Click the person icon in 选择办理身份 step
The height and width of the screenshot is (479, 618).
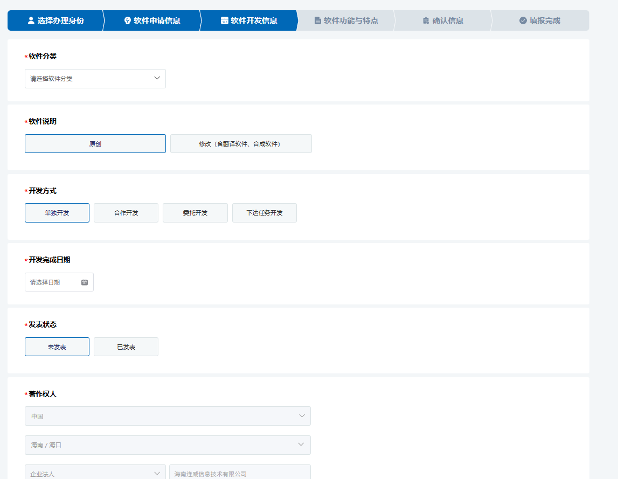31,20
